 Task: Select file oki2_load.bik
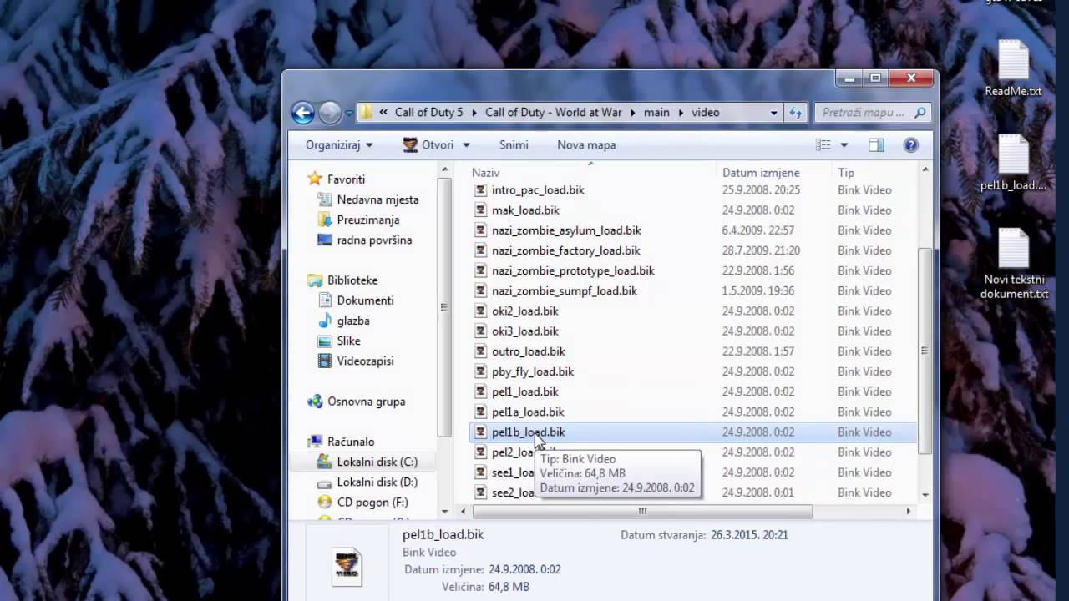click(x=524, y=311)
